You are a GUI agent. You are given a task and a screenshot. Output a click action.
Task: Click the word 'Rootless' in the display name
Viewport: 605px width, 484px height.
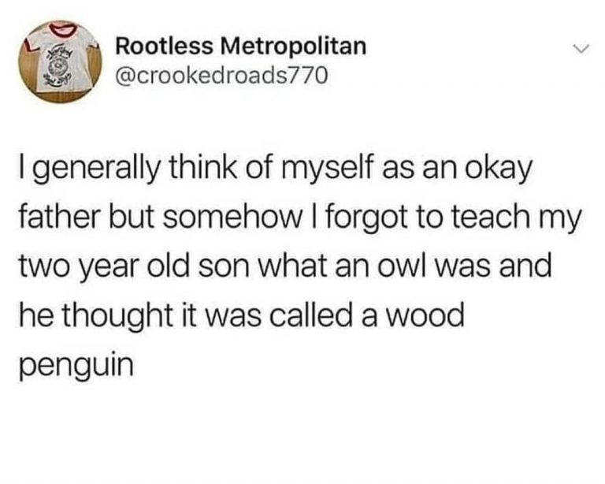(165, 47)
